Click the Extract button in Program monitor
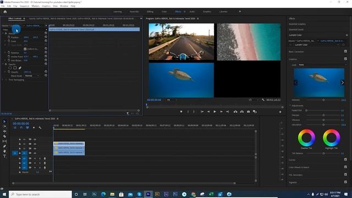The image size is (352, 198). pos(242,112)
